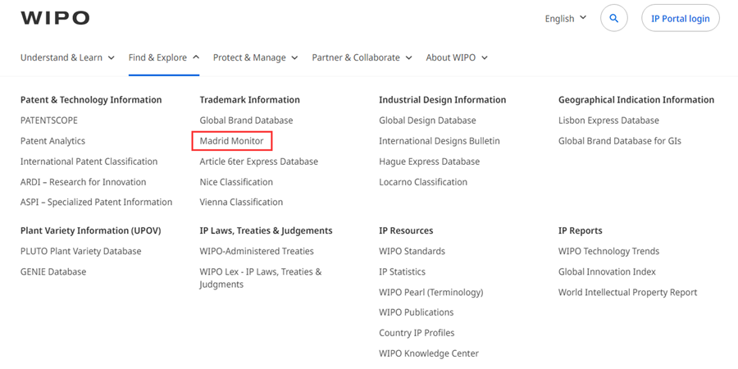This screenshot has height=369, width=738.
Task: Click the IP Laws, Treaties & Judgements heading
Action: click(x=266, y=230)
